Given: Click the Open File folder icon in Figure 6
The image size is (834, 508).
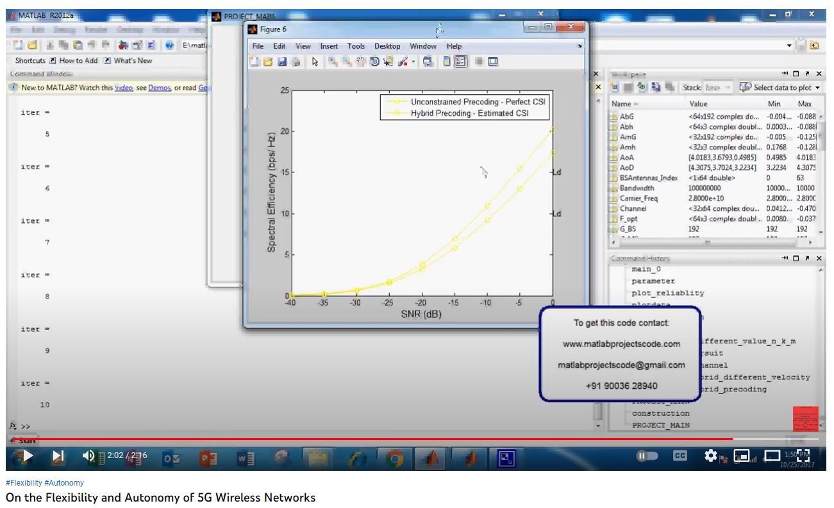Looking at the screenshot, I should coord(268,62).
